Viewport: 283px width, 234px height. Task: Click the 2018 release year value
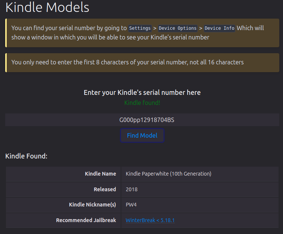(131, 189)
